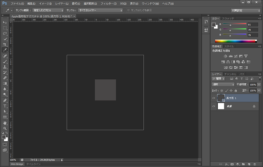This screenshot has height=167, width=263.
Task: Toggle lock image pixels
Action: (227, 91)
